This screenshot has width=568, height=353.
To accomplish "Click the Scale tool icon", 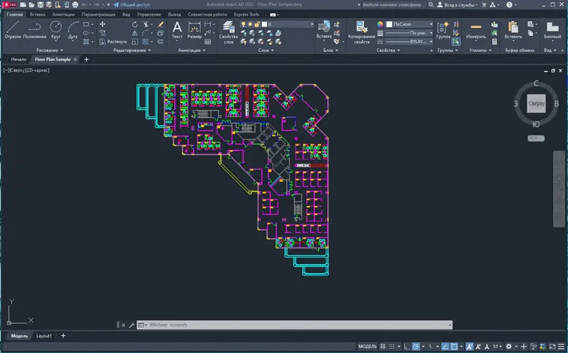I will click(135, 42).
